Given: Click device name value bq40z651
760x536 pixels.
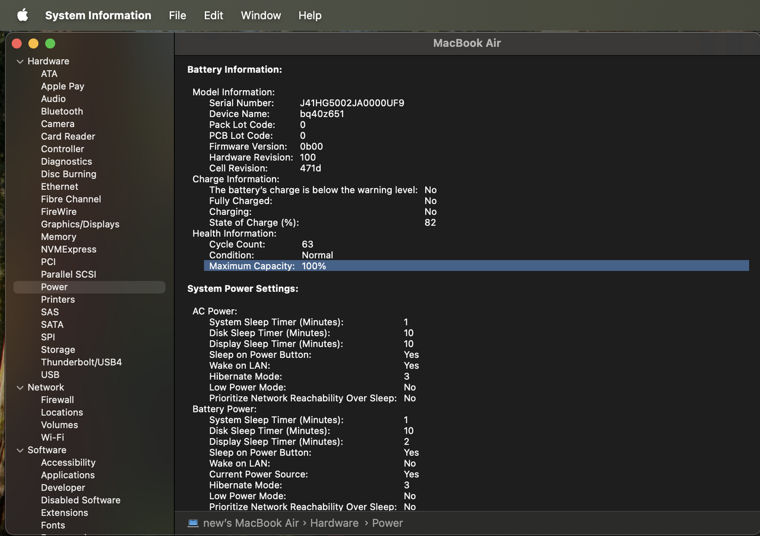Looking at the screenshot, I should pyautogui.click(x=322, y=114).
